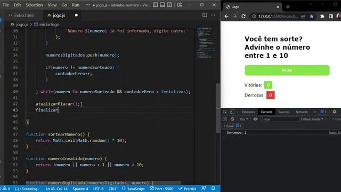View site information icon in address bar
The height and width of the screenshot is (192, 341).
[254, 17]
